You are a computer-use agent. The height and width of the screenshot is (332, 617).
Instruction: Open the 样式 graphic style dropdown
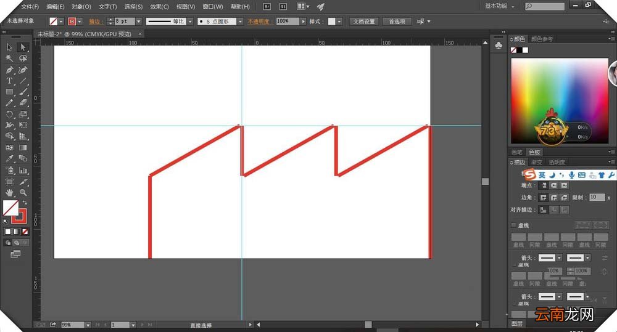339,22
